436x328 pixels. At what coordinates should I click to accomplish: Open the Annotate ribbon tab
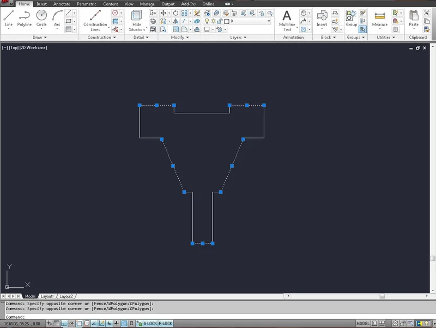62,3
